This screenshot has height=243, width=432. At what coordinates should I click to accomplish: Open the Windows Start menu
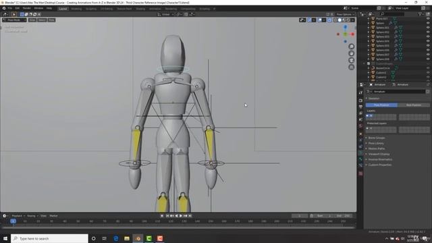(x=5, y=238)
